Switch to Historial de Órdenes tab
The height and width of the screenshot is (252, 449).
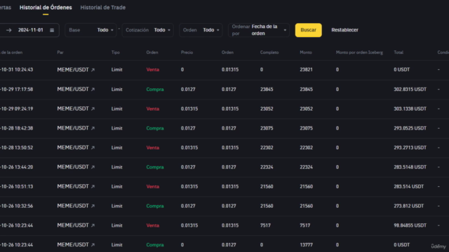[46, 8]
